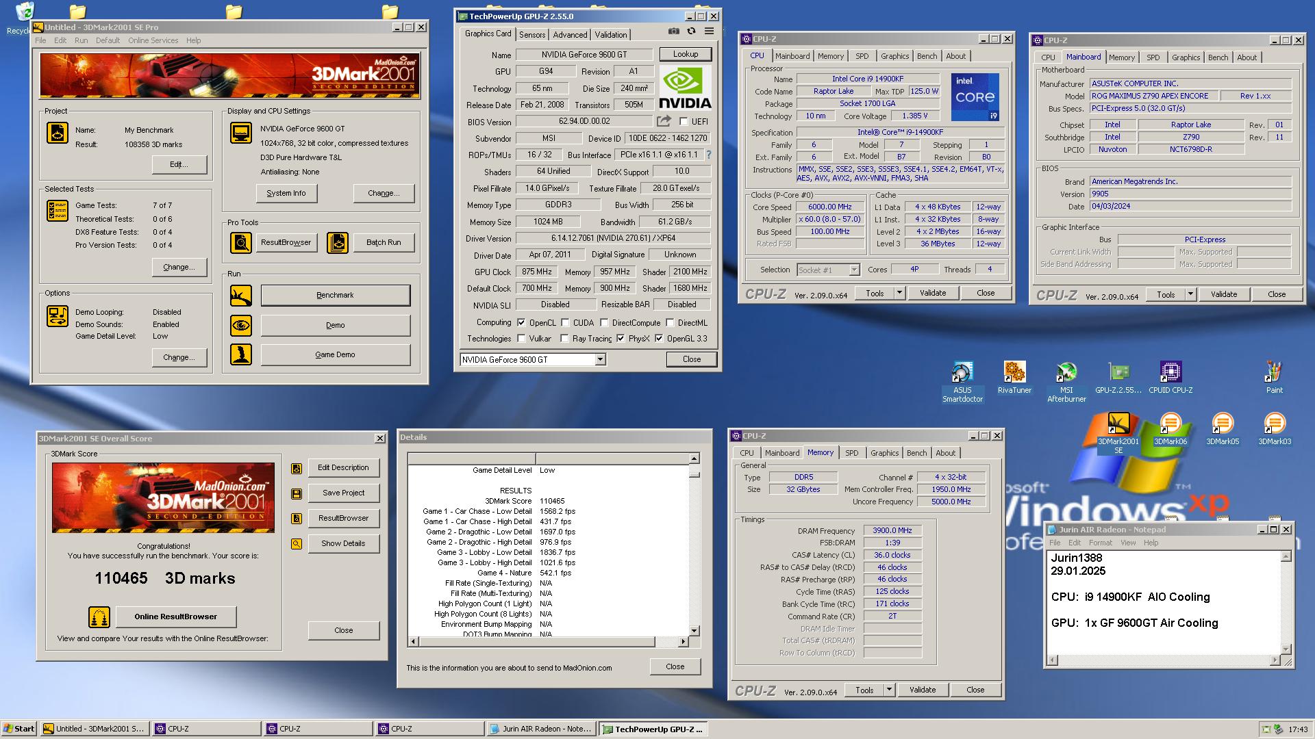Toggle the CUDA checkbox
This screenshot has height=739, width=1315.
(565, 323)
